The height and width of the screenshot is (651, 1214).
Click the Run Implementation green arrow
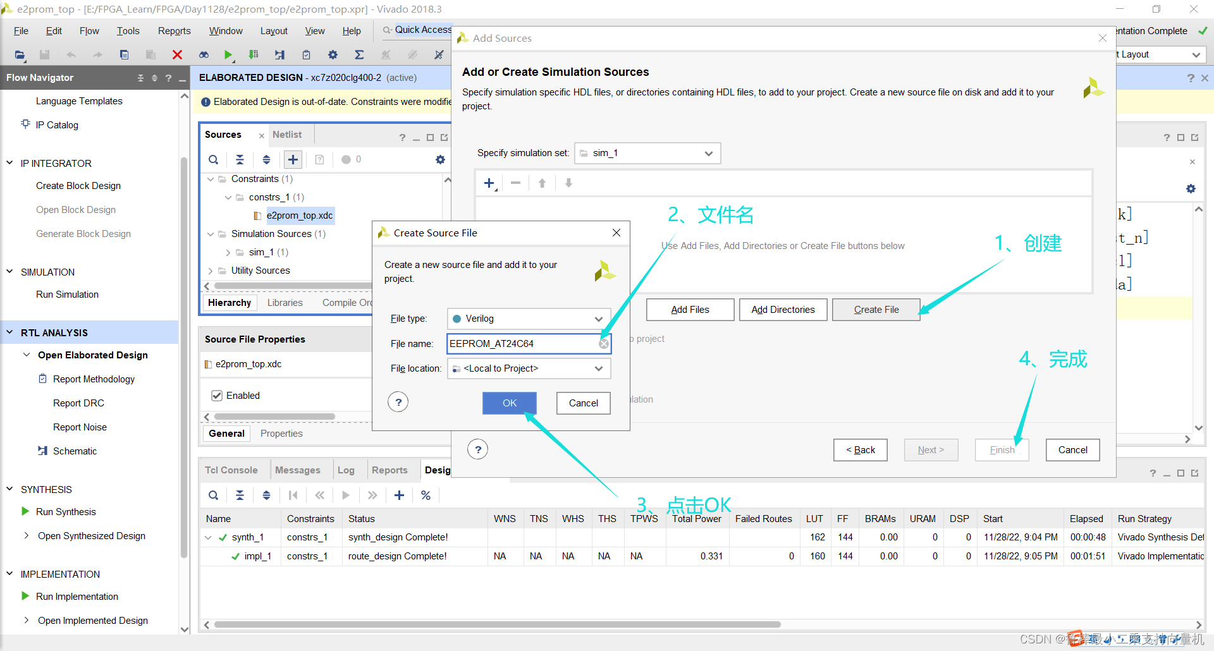point(25,596)
